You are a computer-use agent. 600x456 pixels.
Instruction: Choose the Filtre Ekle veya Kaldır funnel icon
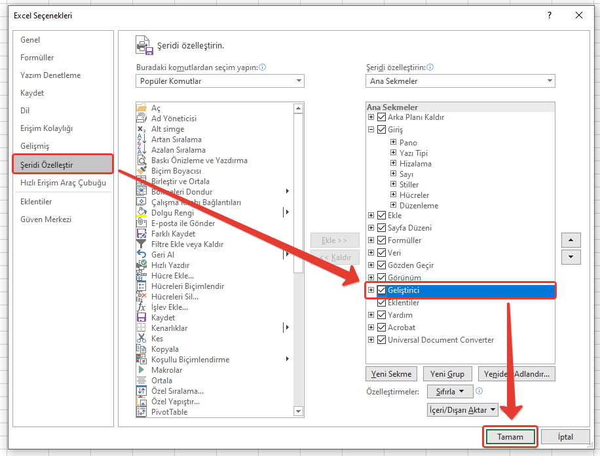click(x=141, y=244)
